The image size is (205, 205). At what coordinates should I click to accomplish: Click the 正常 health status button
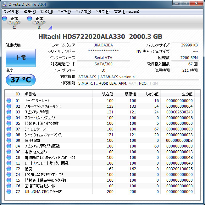pos(21,57)
